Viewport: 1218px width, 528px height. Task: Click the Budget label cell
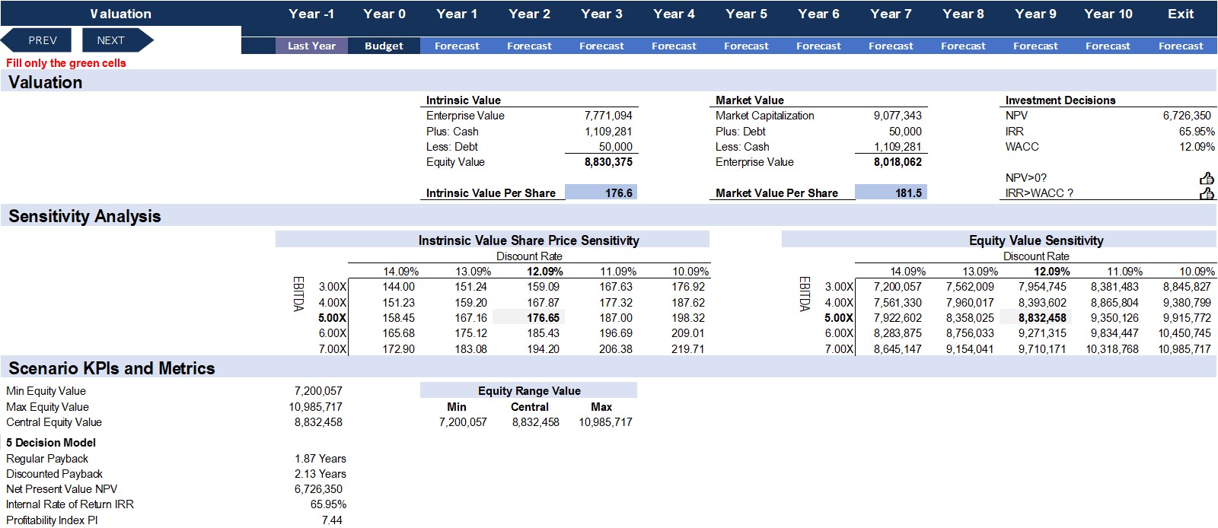pos(384,46)
